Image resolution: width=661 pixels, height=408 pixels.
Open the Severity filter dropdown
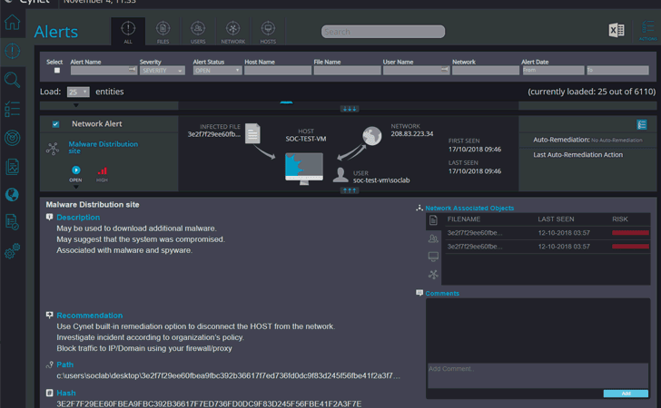(x=163, y=71)
